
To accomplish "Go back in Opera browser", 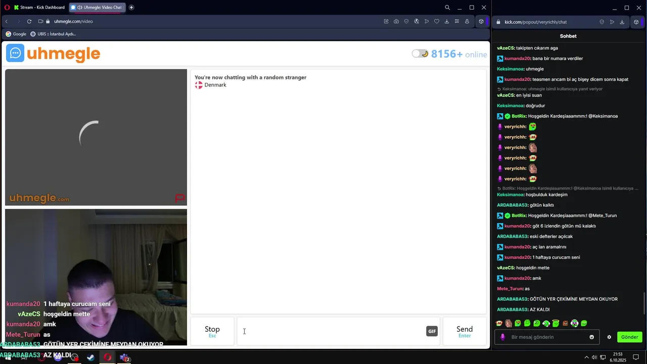I will click(x=7, y=21).
